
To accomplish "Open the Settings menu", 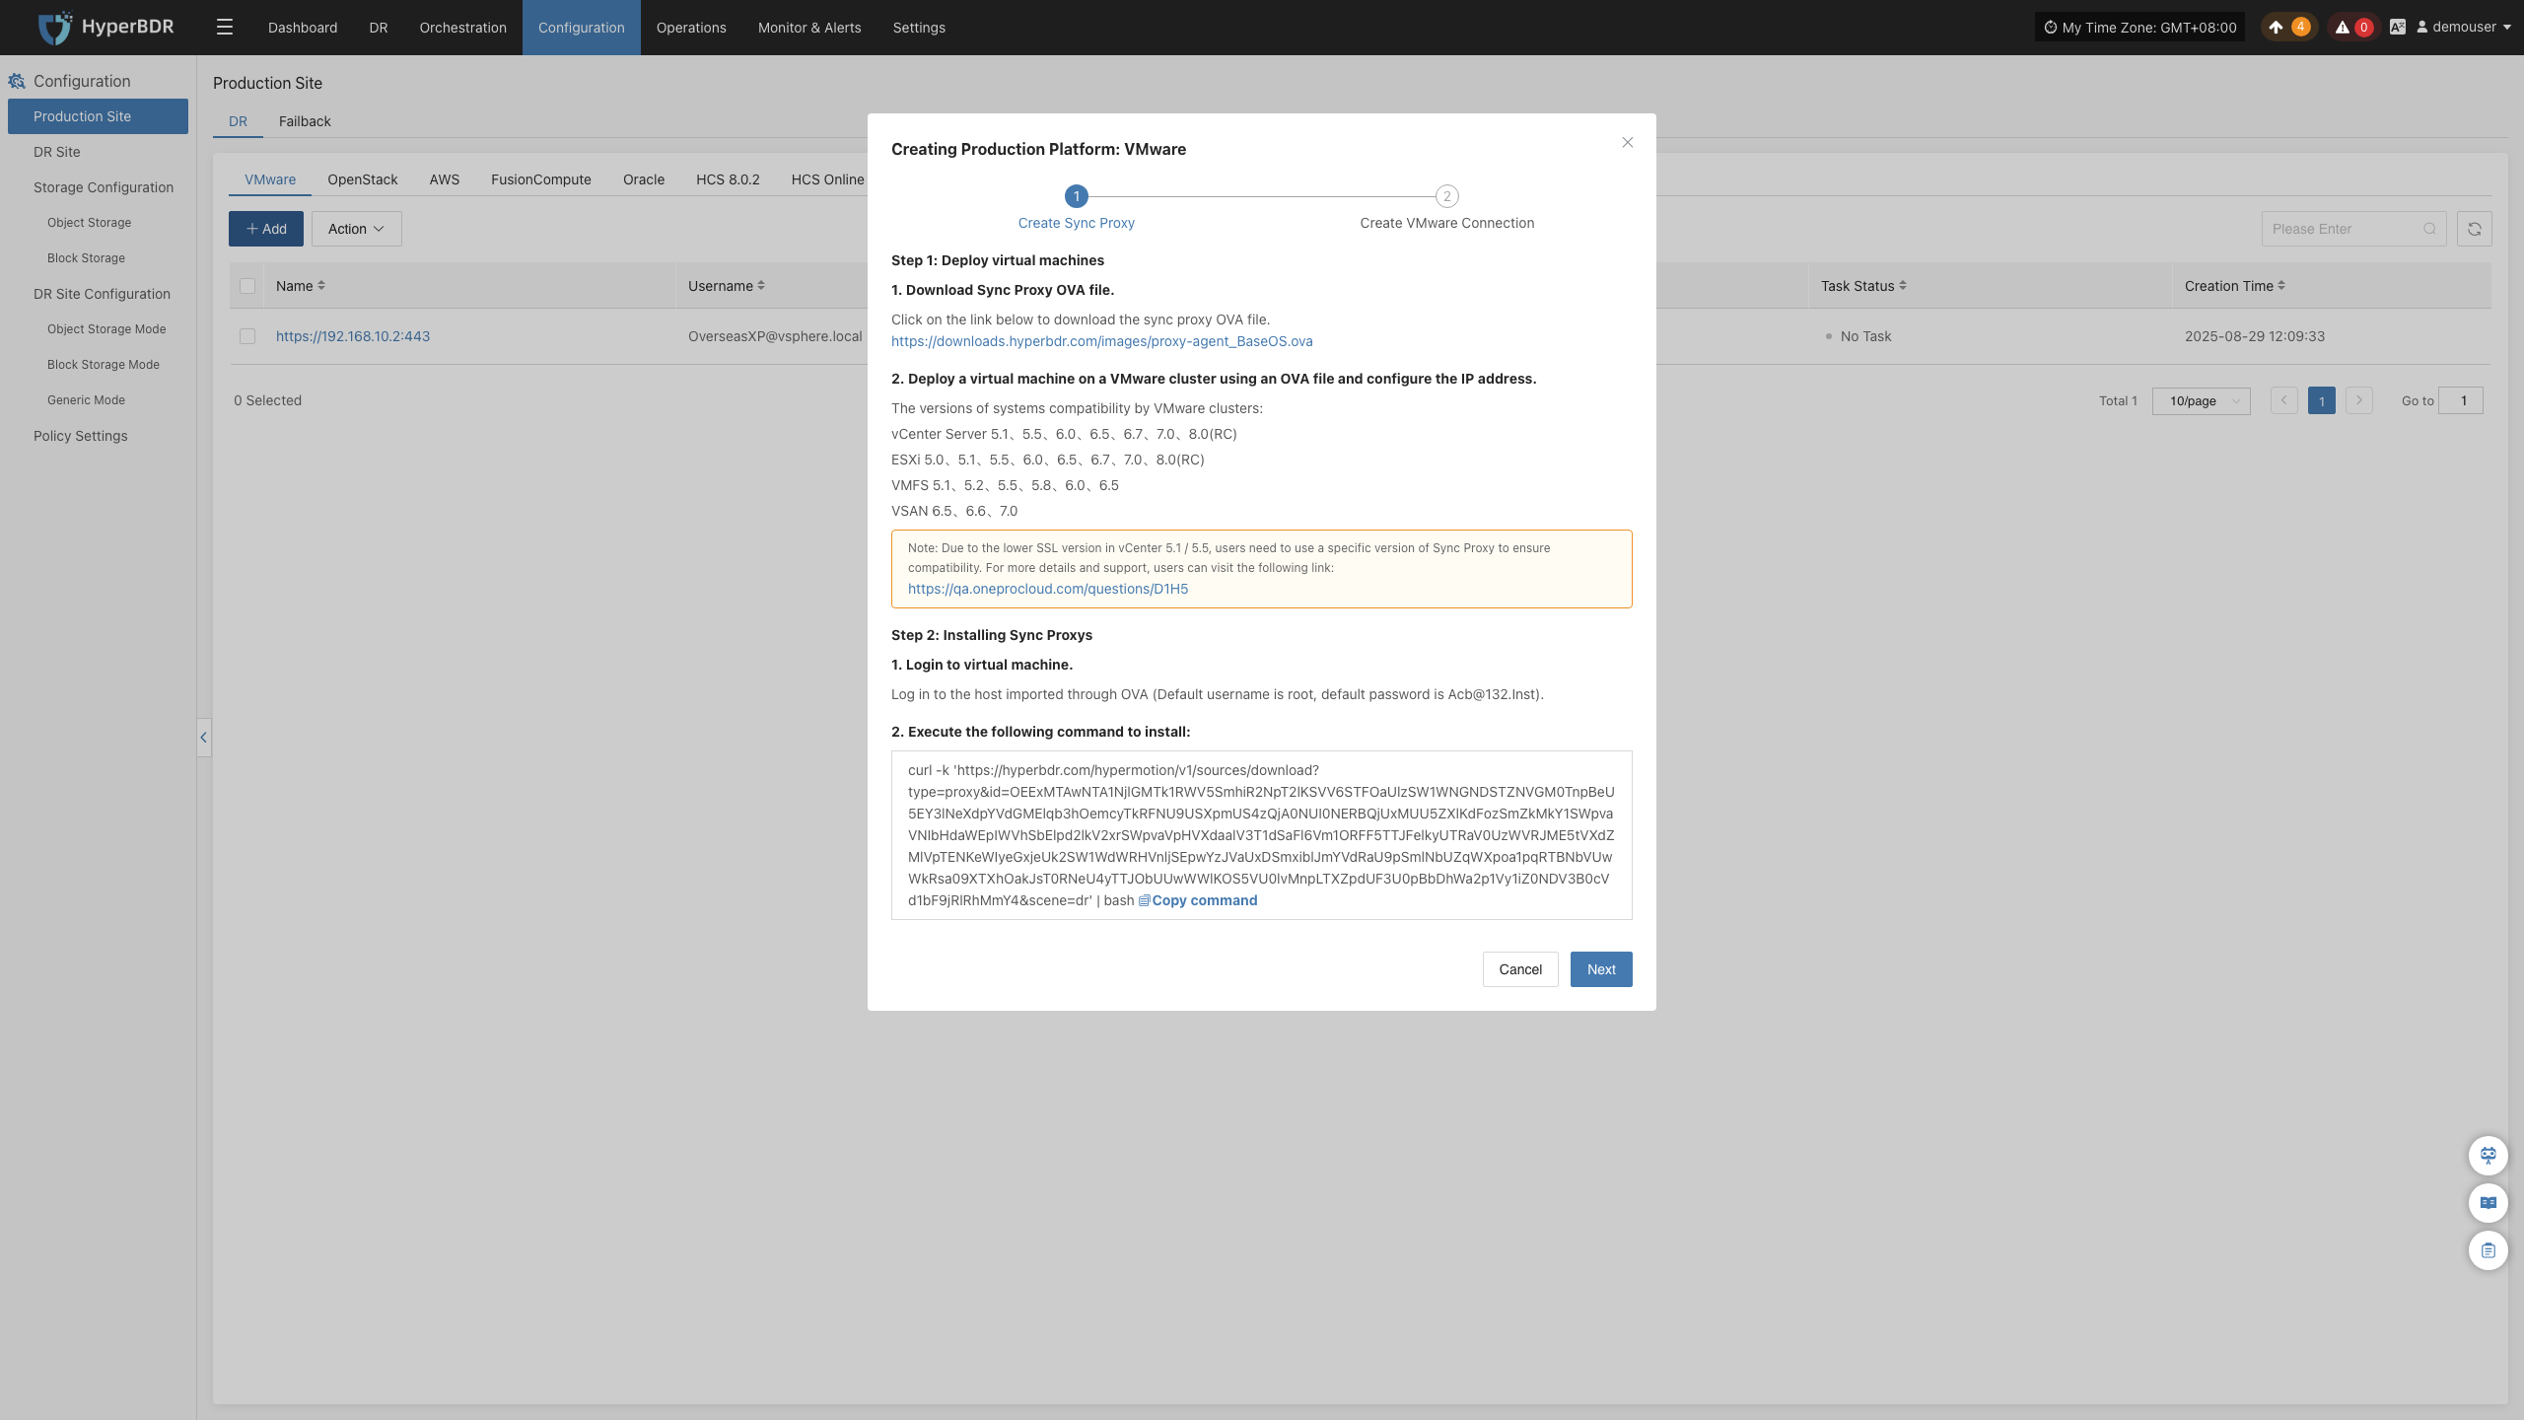I will click(919, 28).
